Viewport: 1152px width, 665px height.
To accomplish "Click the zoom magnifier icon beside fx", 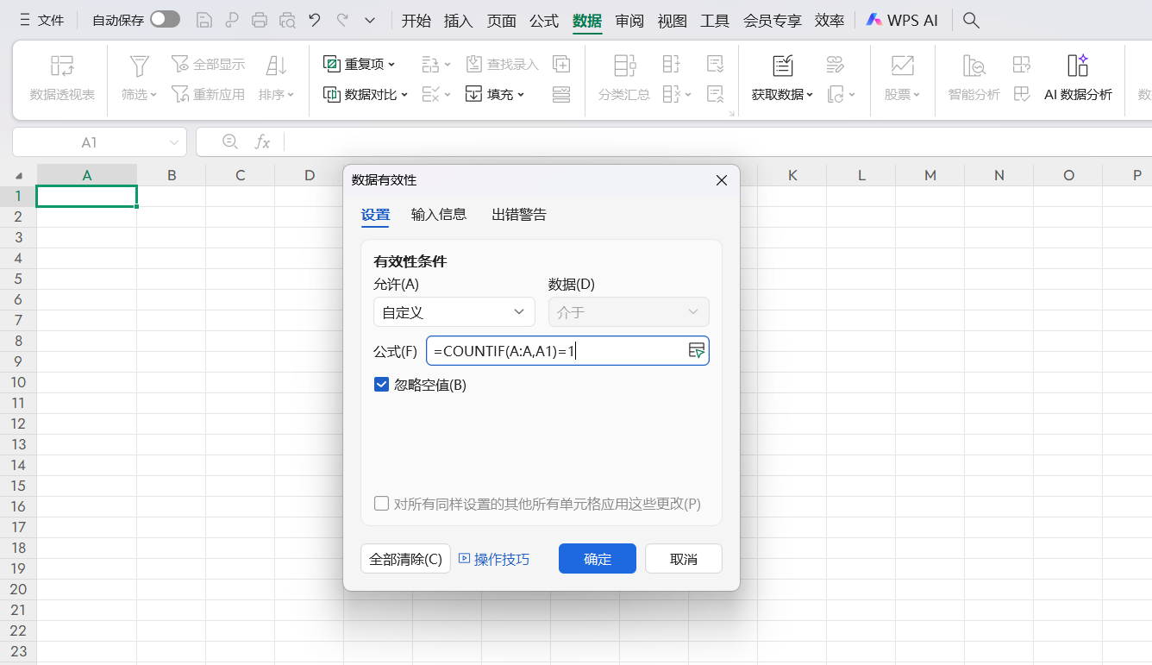I will point(230,141).
